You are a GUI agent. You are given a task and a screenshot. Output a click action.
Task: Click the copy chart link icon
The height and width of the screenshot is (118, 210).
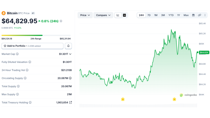(x=199, y=15)
